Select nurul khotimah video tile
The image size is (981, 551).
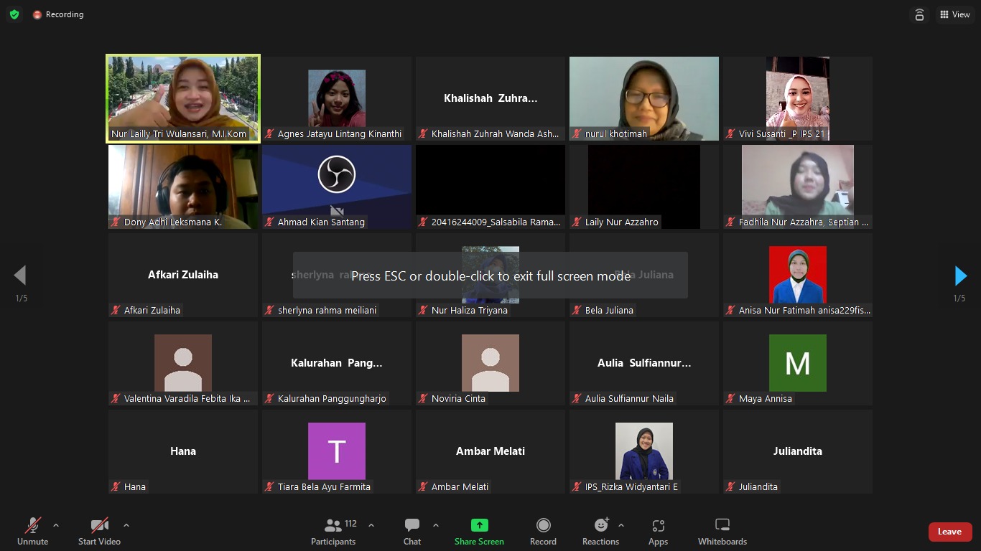(x=644, y=99)
